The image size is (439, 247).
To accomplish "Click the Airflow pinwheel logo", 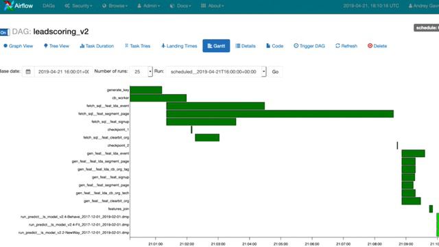I will point(9,5).
